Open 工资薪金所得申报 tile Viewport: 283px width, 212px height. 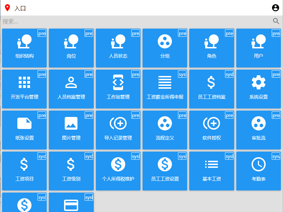tap(165, 89)
